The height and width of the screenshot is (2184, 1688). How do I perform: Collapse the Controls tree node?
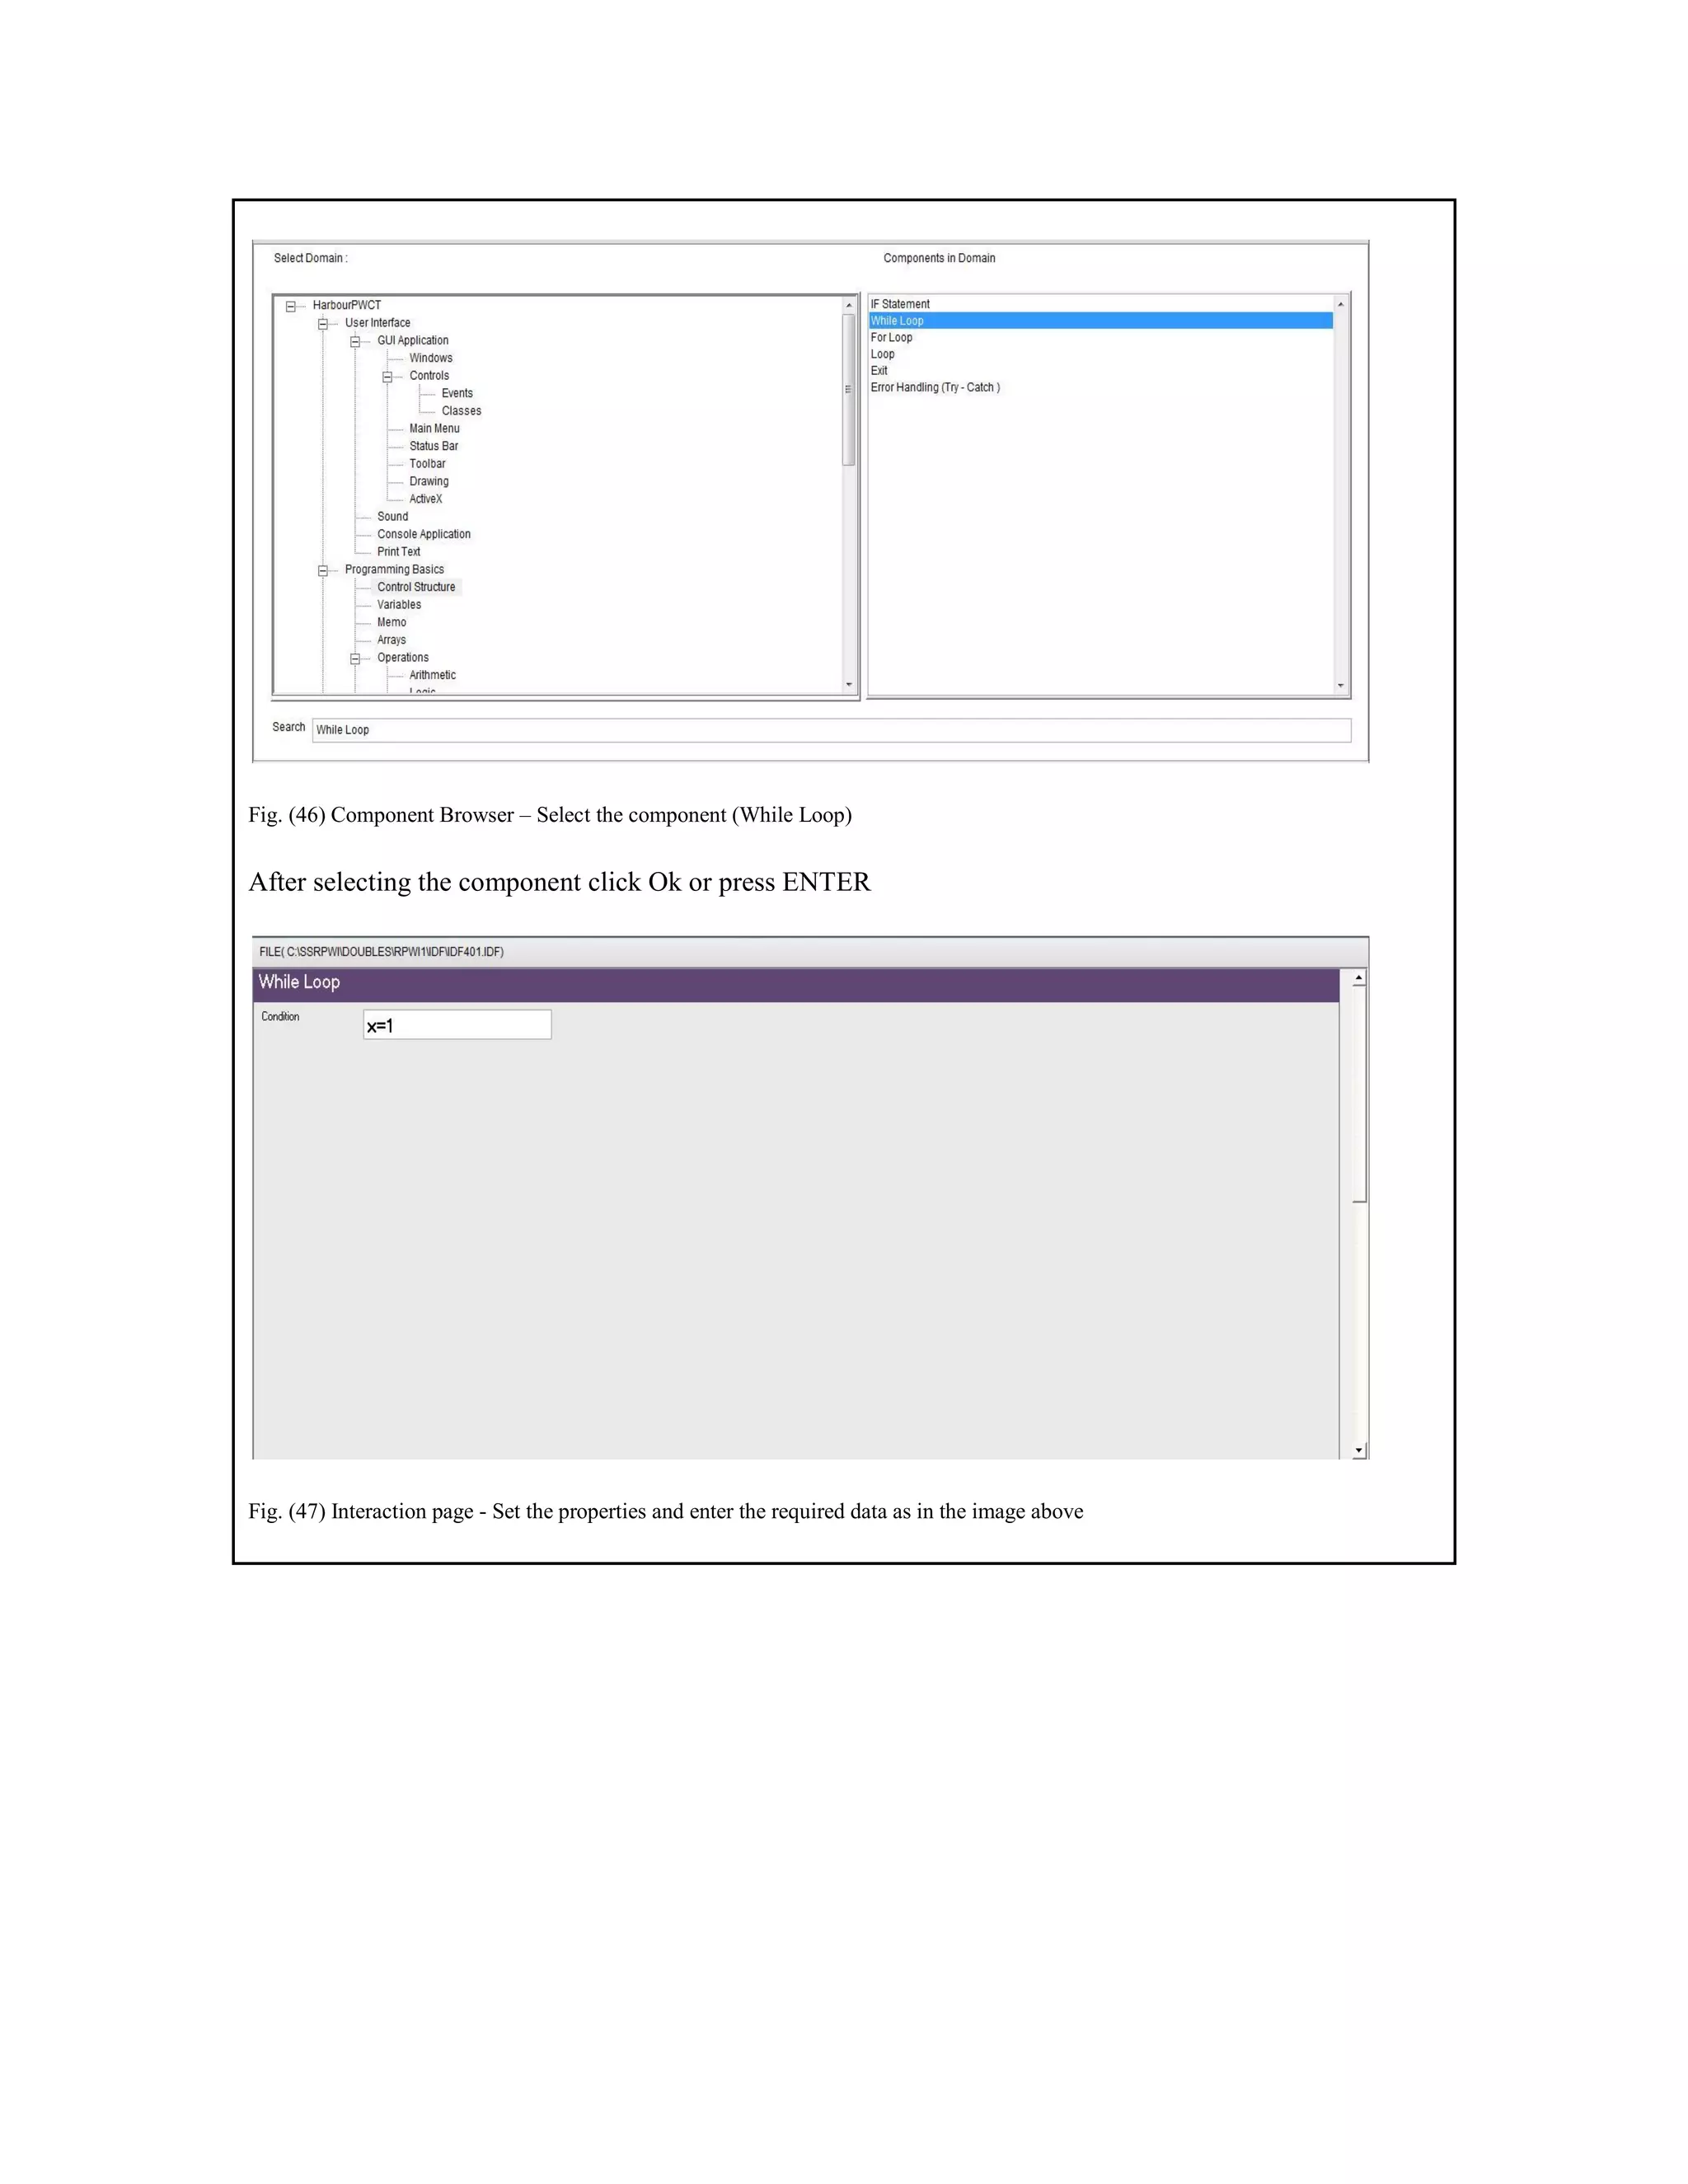[387, 377]
